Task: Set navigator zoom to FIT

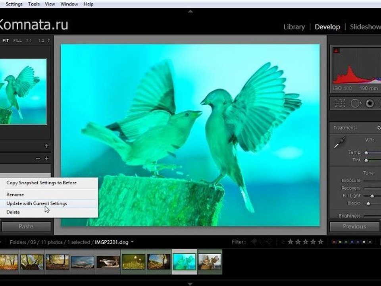Action: pyautogui.click(x=6, y=41)
